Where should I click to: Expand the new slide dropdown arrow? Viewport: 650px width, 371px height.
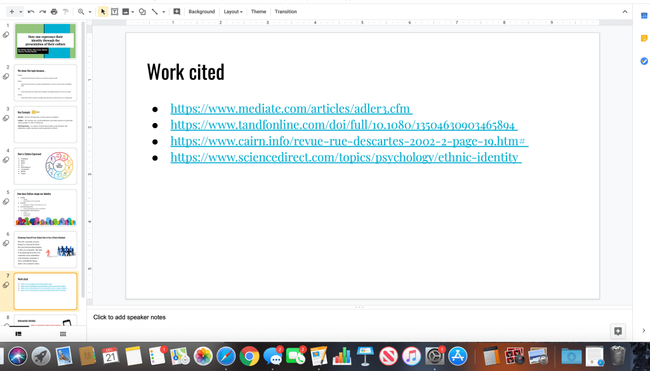point(21,11)
